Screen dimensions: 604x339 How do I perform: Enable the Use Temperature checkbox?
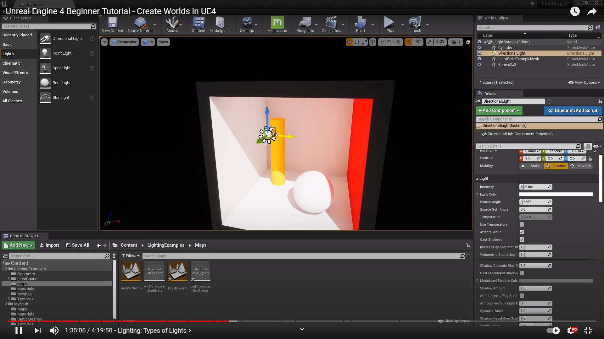click(522, 224)
